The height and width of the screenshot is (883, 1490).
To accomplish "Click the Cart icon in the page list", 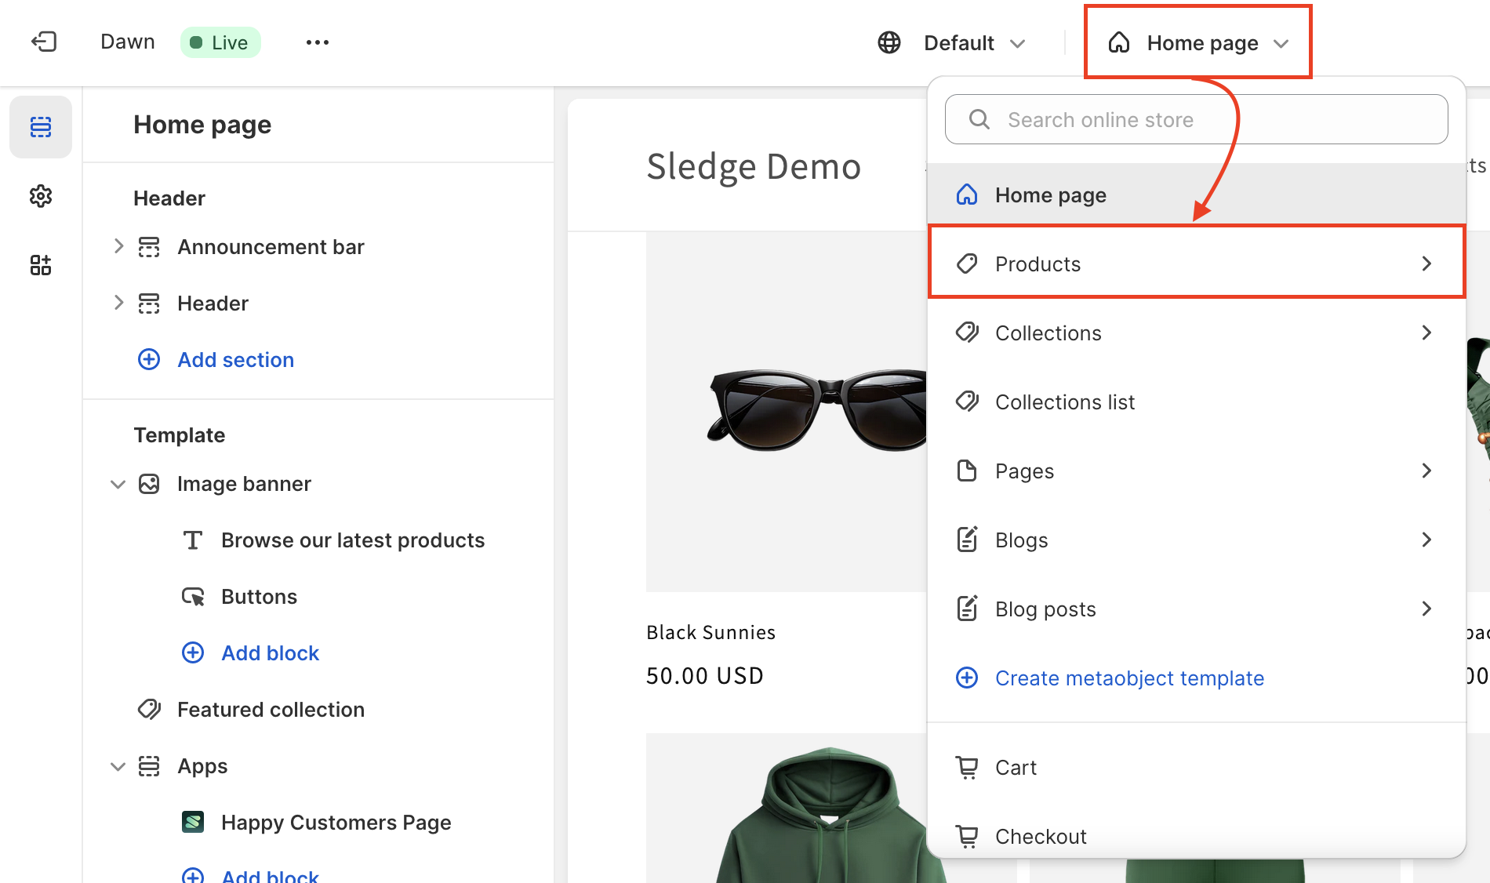I will coord(967,767).
